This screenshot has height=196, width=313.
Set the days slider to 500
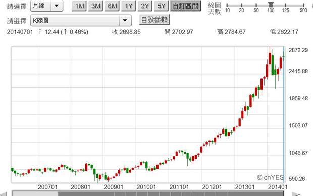tap(303, 5)
